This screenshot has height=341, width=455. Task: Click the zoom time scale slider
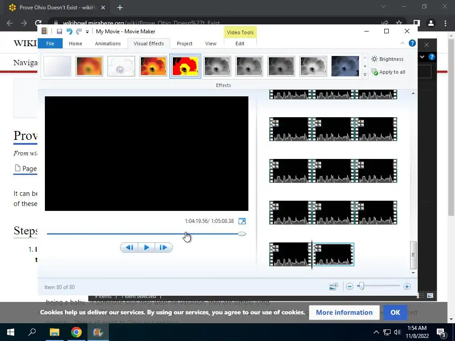click(361, 286)
